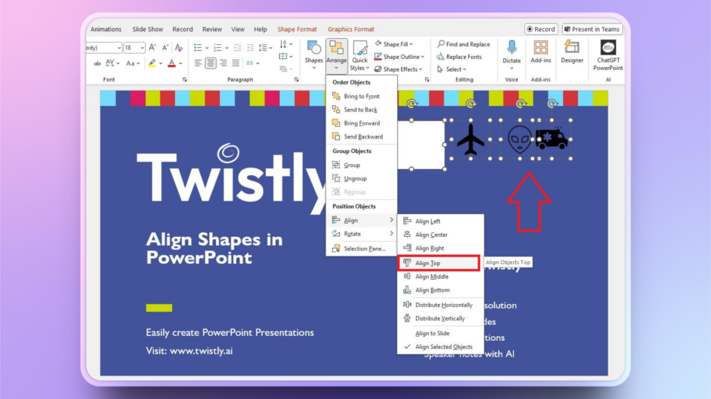Choose Send to Back
This screenshot has height=399, width=711.
tap(361, 109)
